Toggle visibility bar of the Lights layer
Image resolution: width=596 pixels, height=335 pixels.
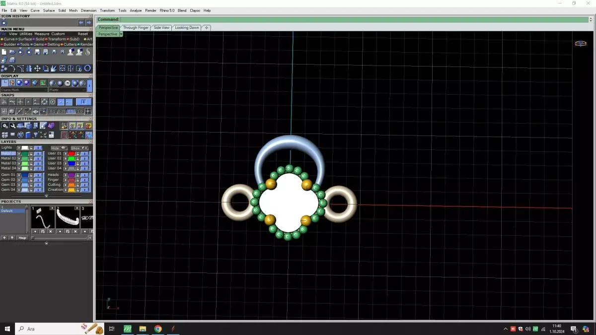click(38, 148)
